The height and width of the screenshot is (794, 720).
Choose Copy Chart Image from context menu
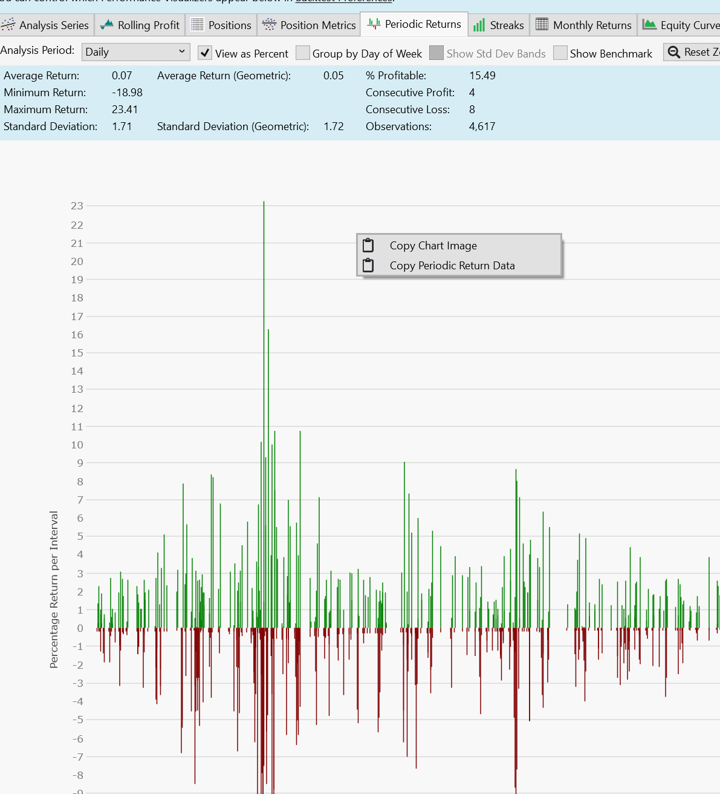pos(433,246)
